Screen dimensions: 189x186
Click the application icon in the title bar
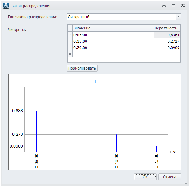click(x=6, y=6)
